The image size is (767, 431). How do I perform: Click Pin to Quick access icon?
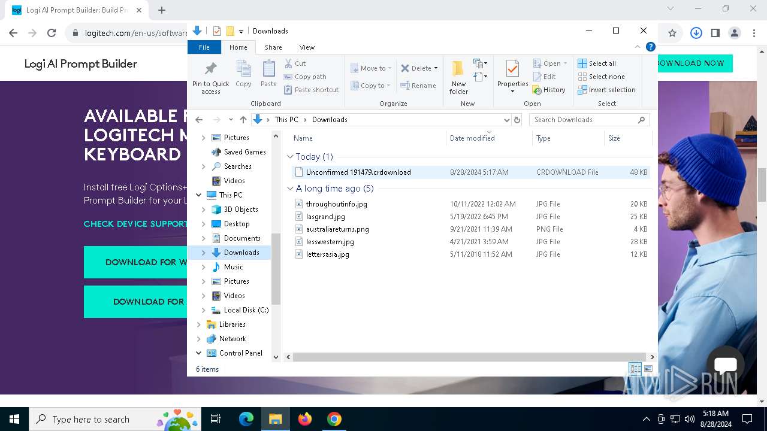click(x=210, y=68)
